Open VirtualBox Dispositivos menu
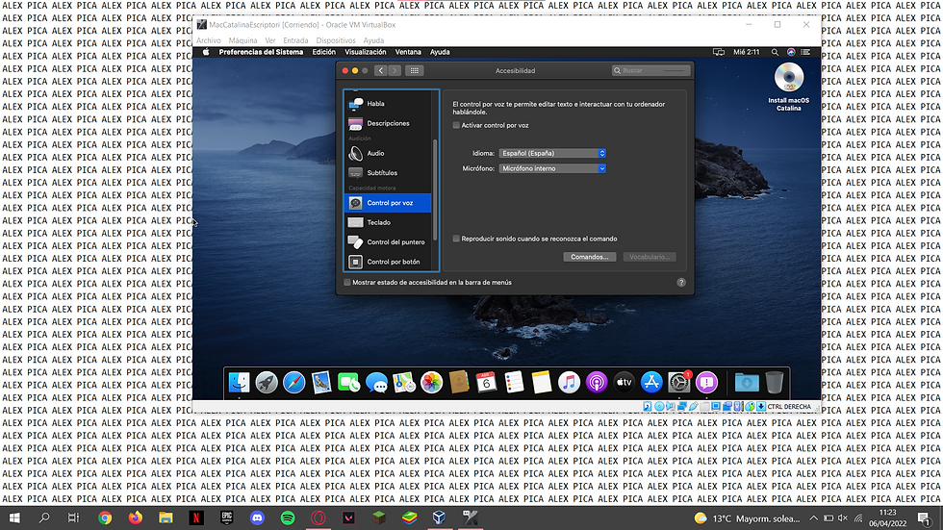943x530 pixels. 336,40
